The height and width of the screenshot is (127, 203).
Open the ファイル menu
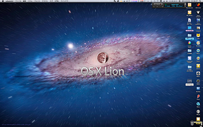point(18,1)
